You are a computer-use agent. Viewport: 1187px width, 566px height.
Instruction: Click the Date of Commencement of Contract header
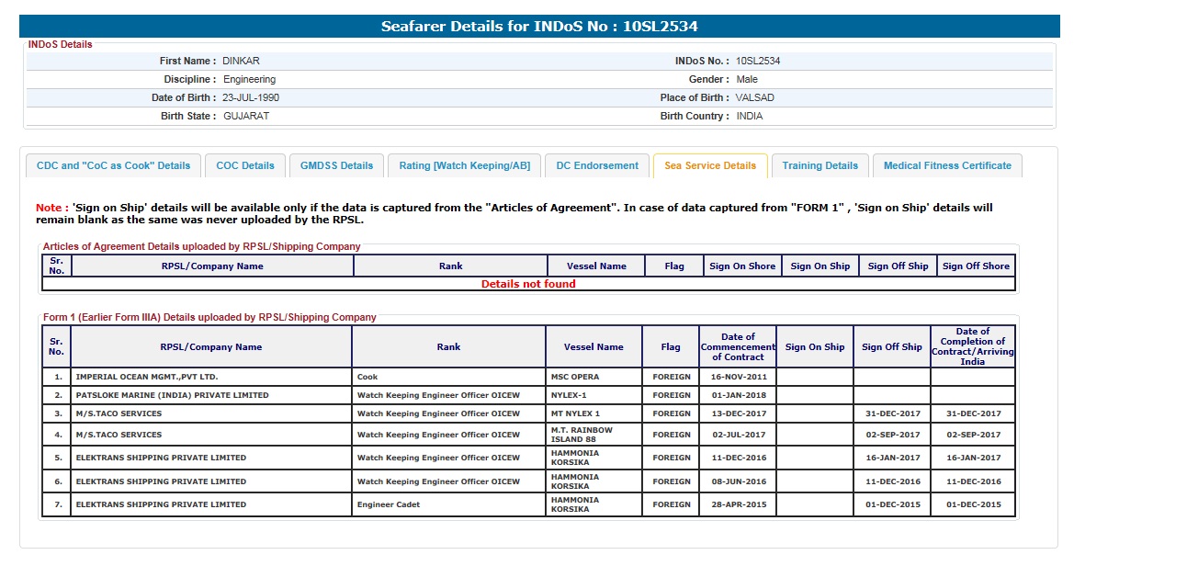(x=737, y=347)
